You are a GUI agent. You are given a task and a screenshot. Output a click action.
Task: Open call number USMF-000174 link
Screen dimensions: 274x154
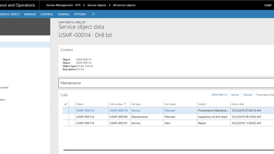(119, 110)
